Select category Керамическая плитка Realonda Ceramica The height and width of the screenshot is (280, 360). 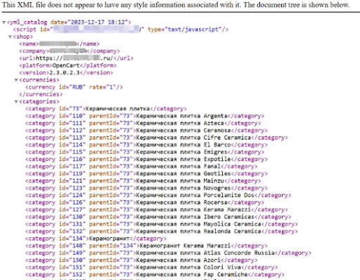[162, 232]
